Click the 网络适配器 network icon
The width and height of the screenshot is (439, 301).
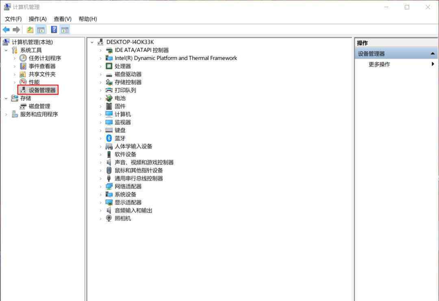click(109, 186)
